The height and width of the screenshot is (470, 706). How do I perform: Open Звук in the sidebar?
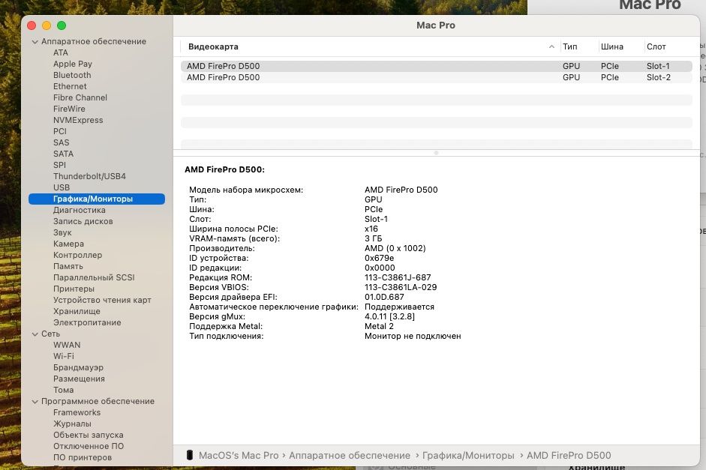[62, 232]
